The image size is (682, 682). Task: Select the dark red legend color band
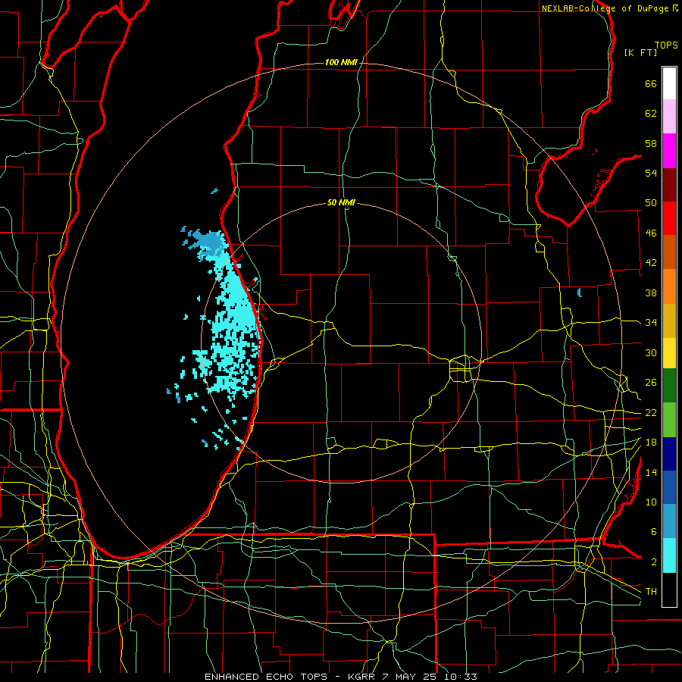669,185
